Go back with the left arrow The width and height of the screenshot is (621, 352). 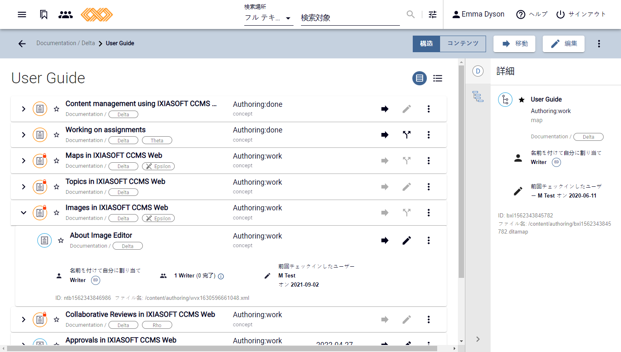pyautogui.click(x=22, y=43)
